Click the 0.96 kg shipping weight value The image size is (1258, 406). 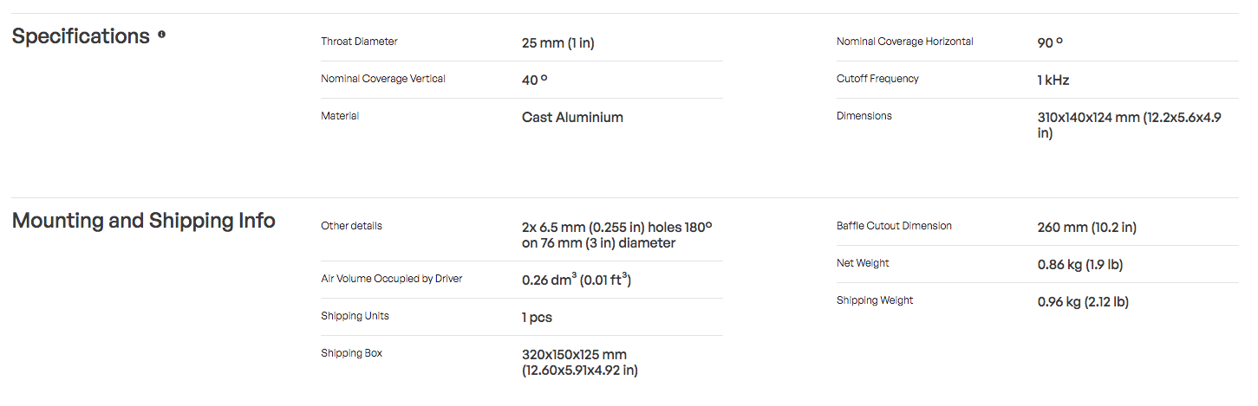(x=1083, y=301)
